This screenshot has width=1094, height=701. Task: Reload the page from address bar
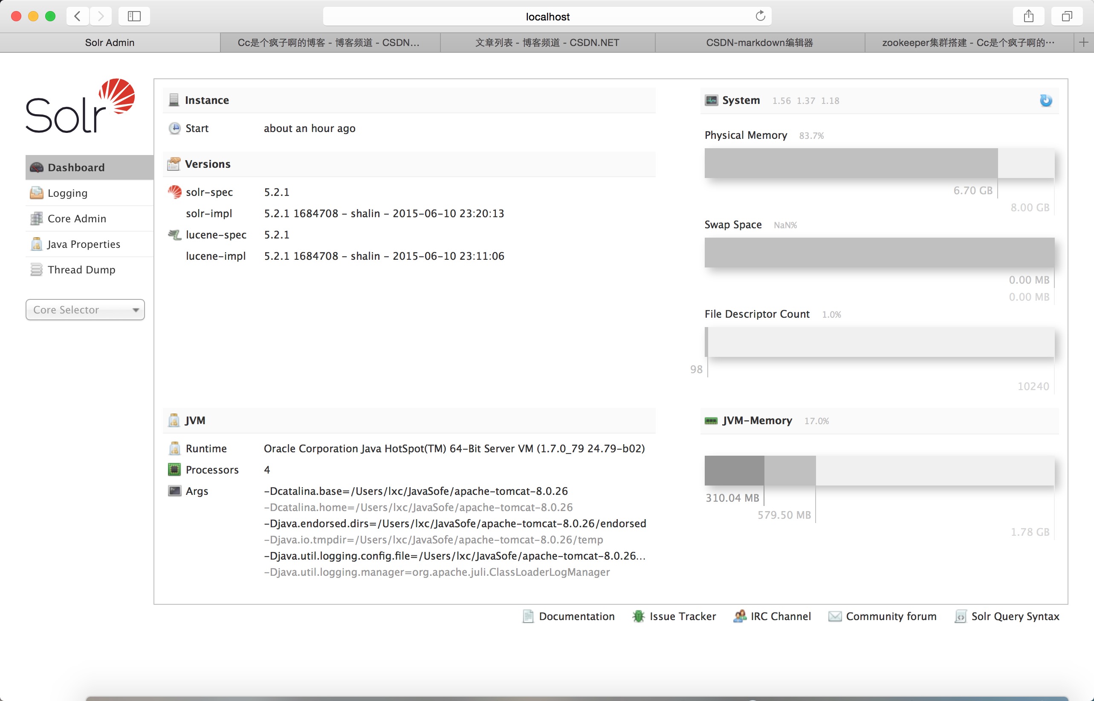click(x=760, y=16)
